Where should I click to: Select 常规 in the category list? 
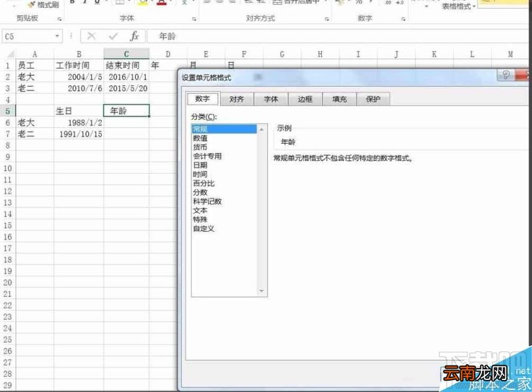point(224,128)
